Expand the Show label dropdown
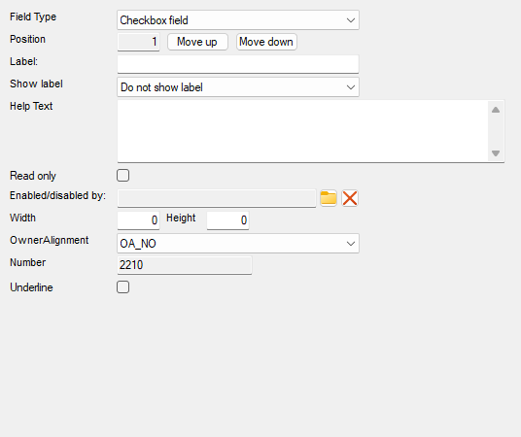521x437 pixels. (238, 87)
